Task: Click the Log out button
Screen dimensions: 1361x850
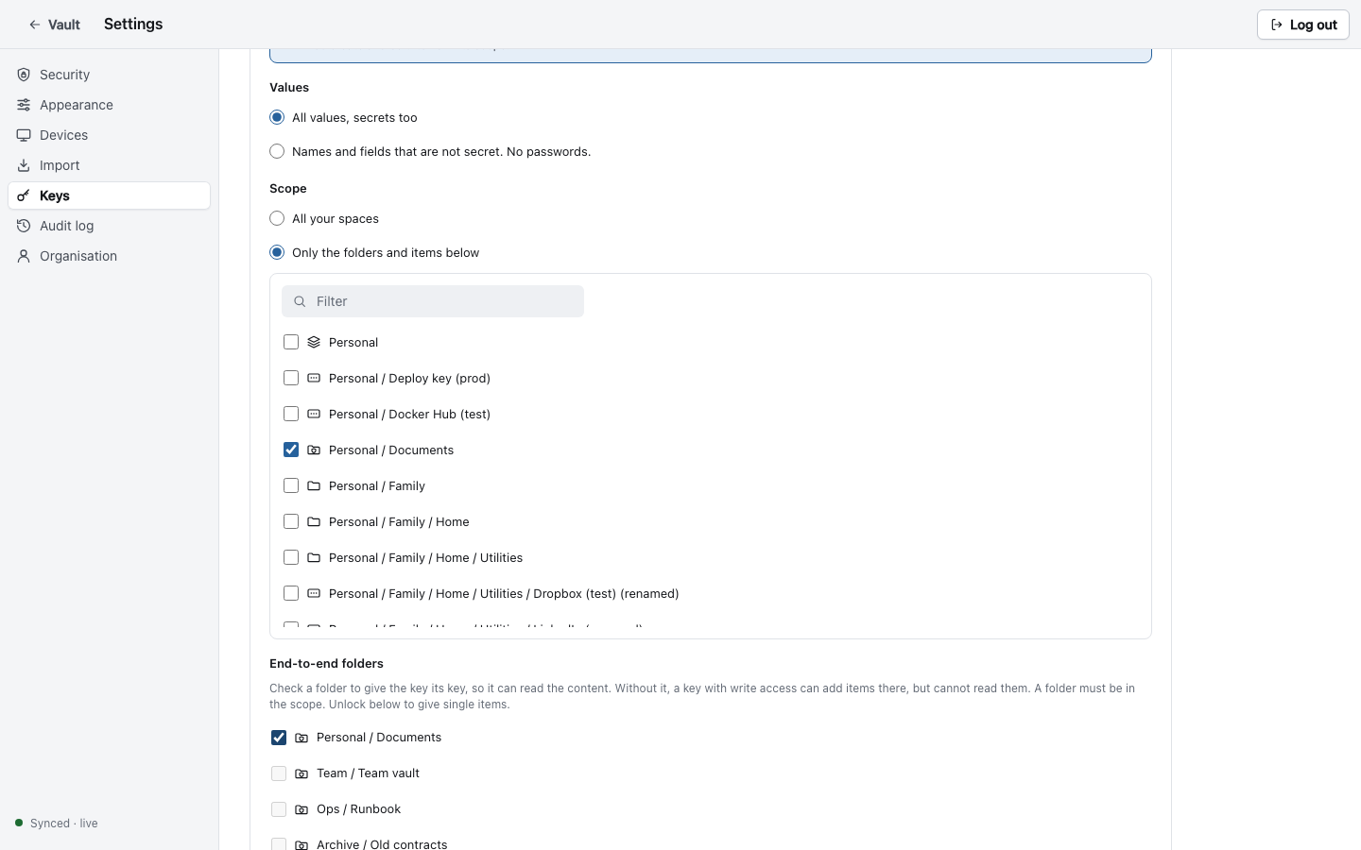Action: point(1303,25)
